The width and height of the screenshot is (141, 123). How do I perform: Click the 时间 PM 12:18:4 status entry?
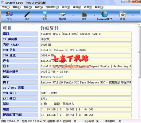32,121
